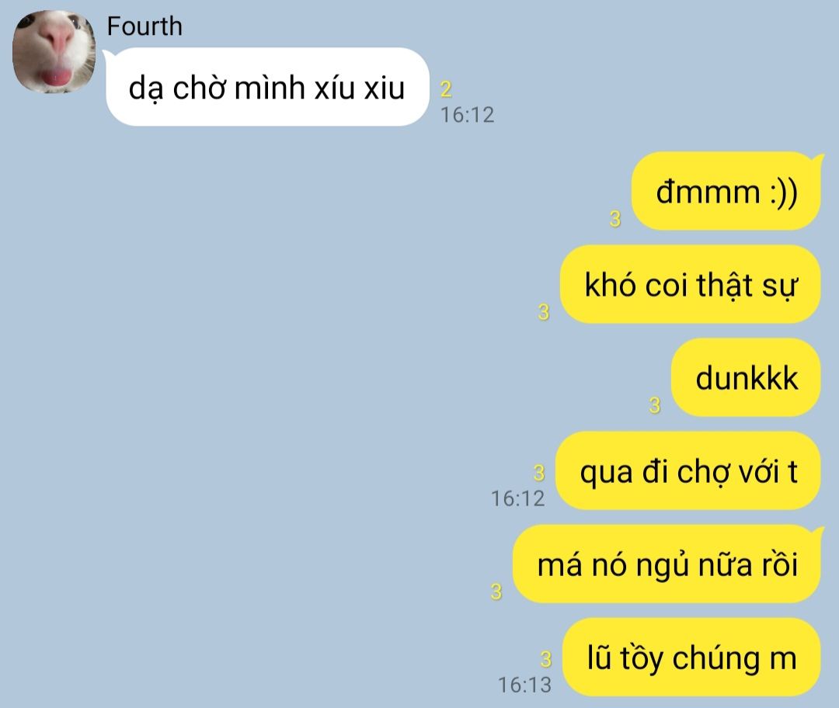Tap read count 3 beside 'lũ tồy chúng m'
The width and height of the screenshot is (839, 708).
(x=546, y=659)
